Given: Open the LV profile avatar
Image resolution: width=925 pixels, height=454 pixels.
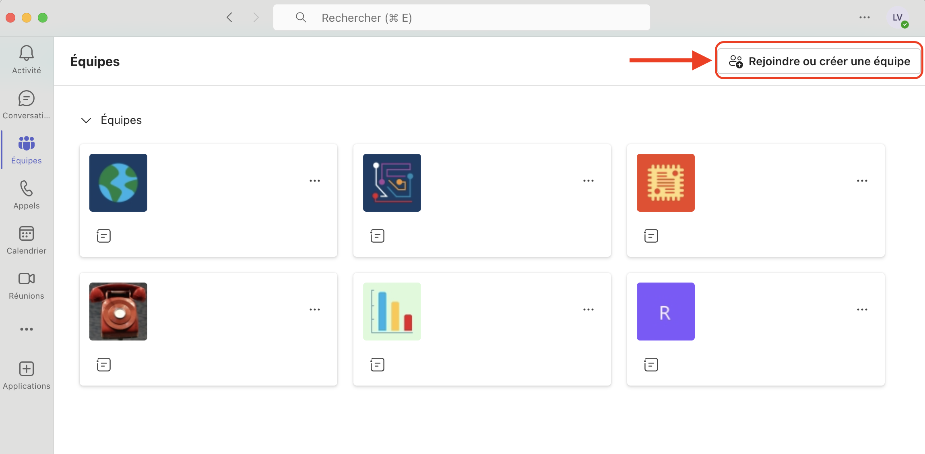Looking at the screenshot, I should point(898,18).
